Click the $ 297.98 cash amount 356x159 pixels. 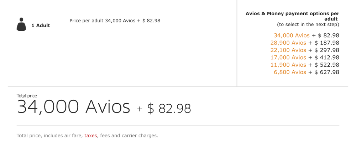coord(327,50)
